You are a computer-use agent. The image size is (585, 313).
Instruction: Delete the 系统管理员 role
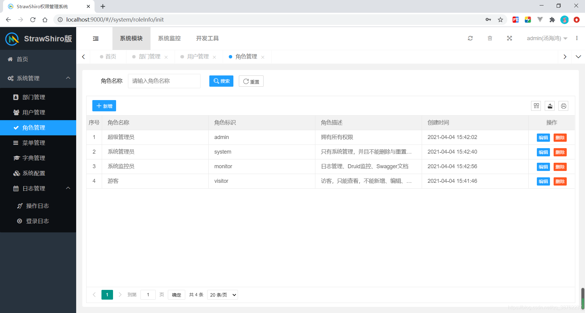[560, 152]
